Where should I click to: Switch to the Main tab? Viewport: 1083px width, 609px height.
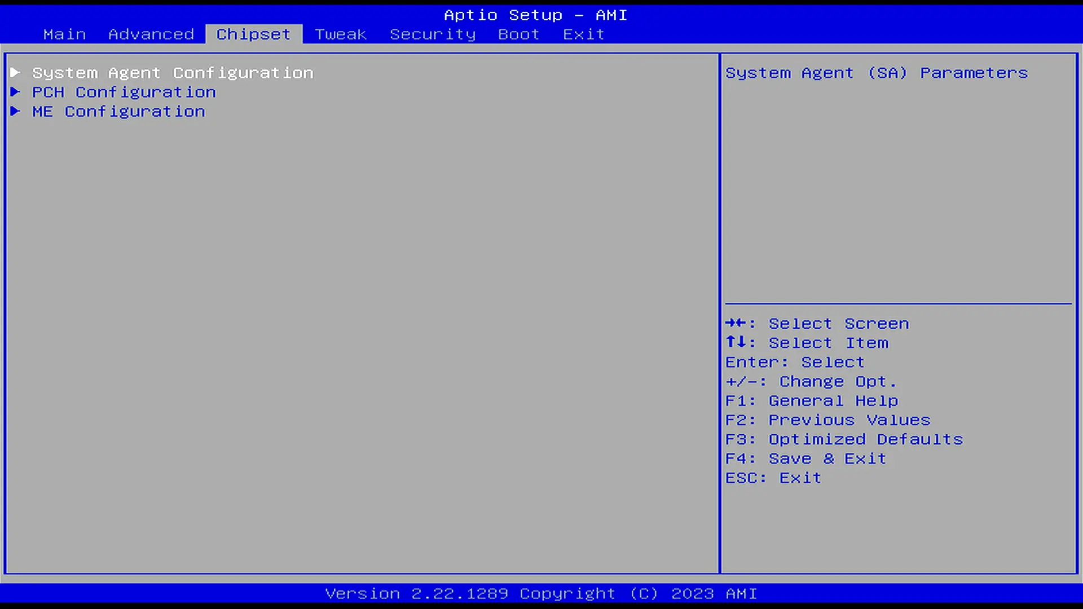(64, 34)
